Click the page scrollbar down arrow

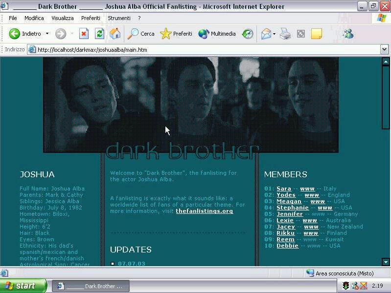386,262
